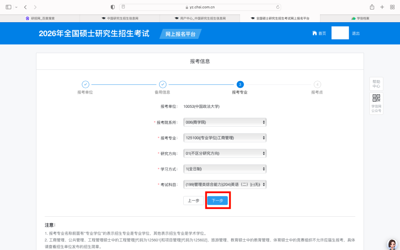The height and width of the screenshot is (250, 400).
Task: Click the 首页 home icon link
Action: click(x=319, y=33)
